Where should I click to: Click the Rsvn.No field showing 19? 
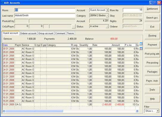pyautogui.click(x=132, y=10)
